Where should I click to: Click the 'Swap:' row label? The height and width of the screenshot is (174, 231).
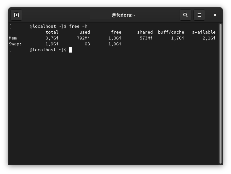click(x=15, y=44)
